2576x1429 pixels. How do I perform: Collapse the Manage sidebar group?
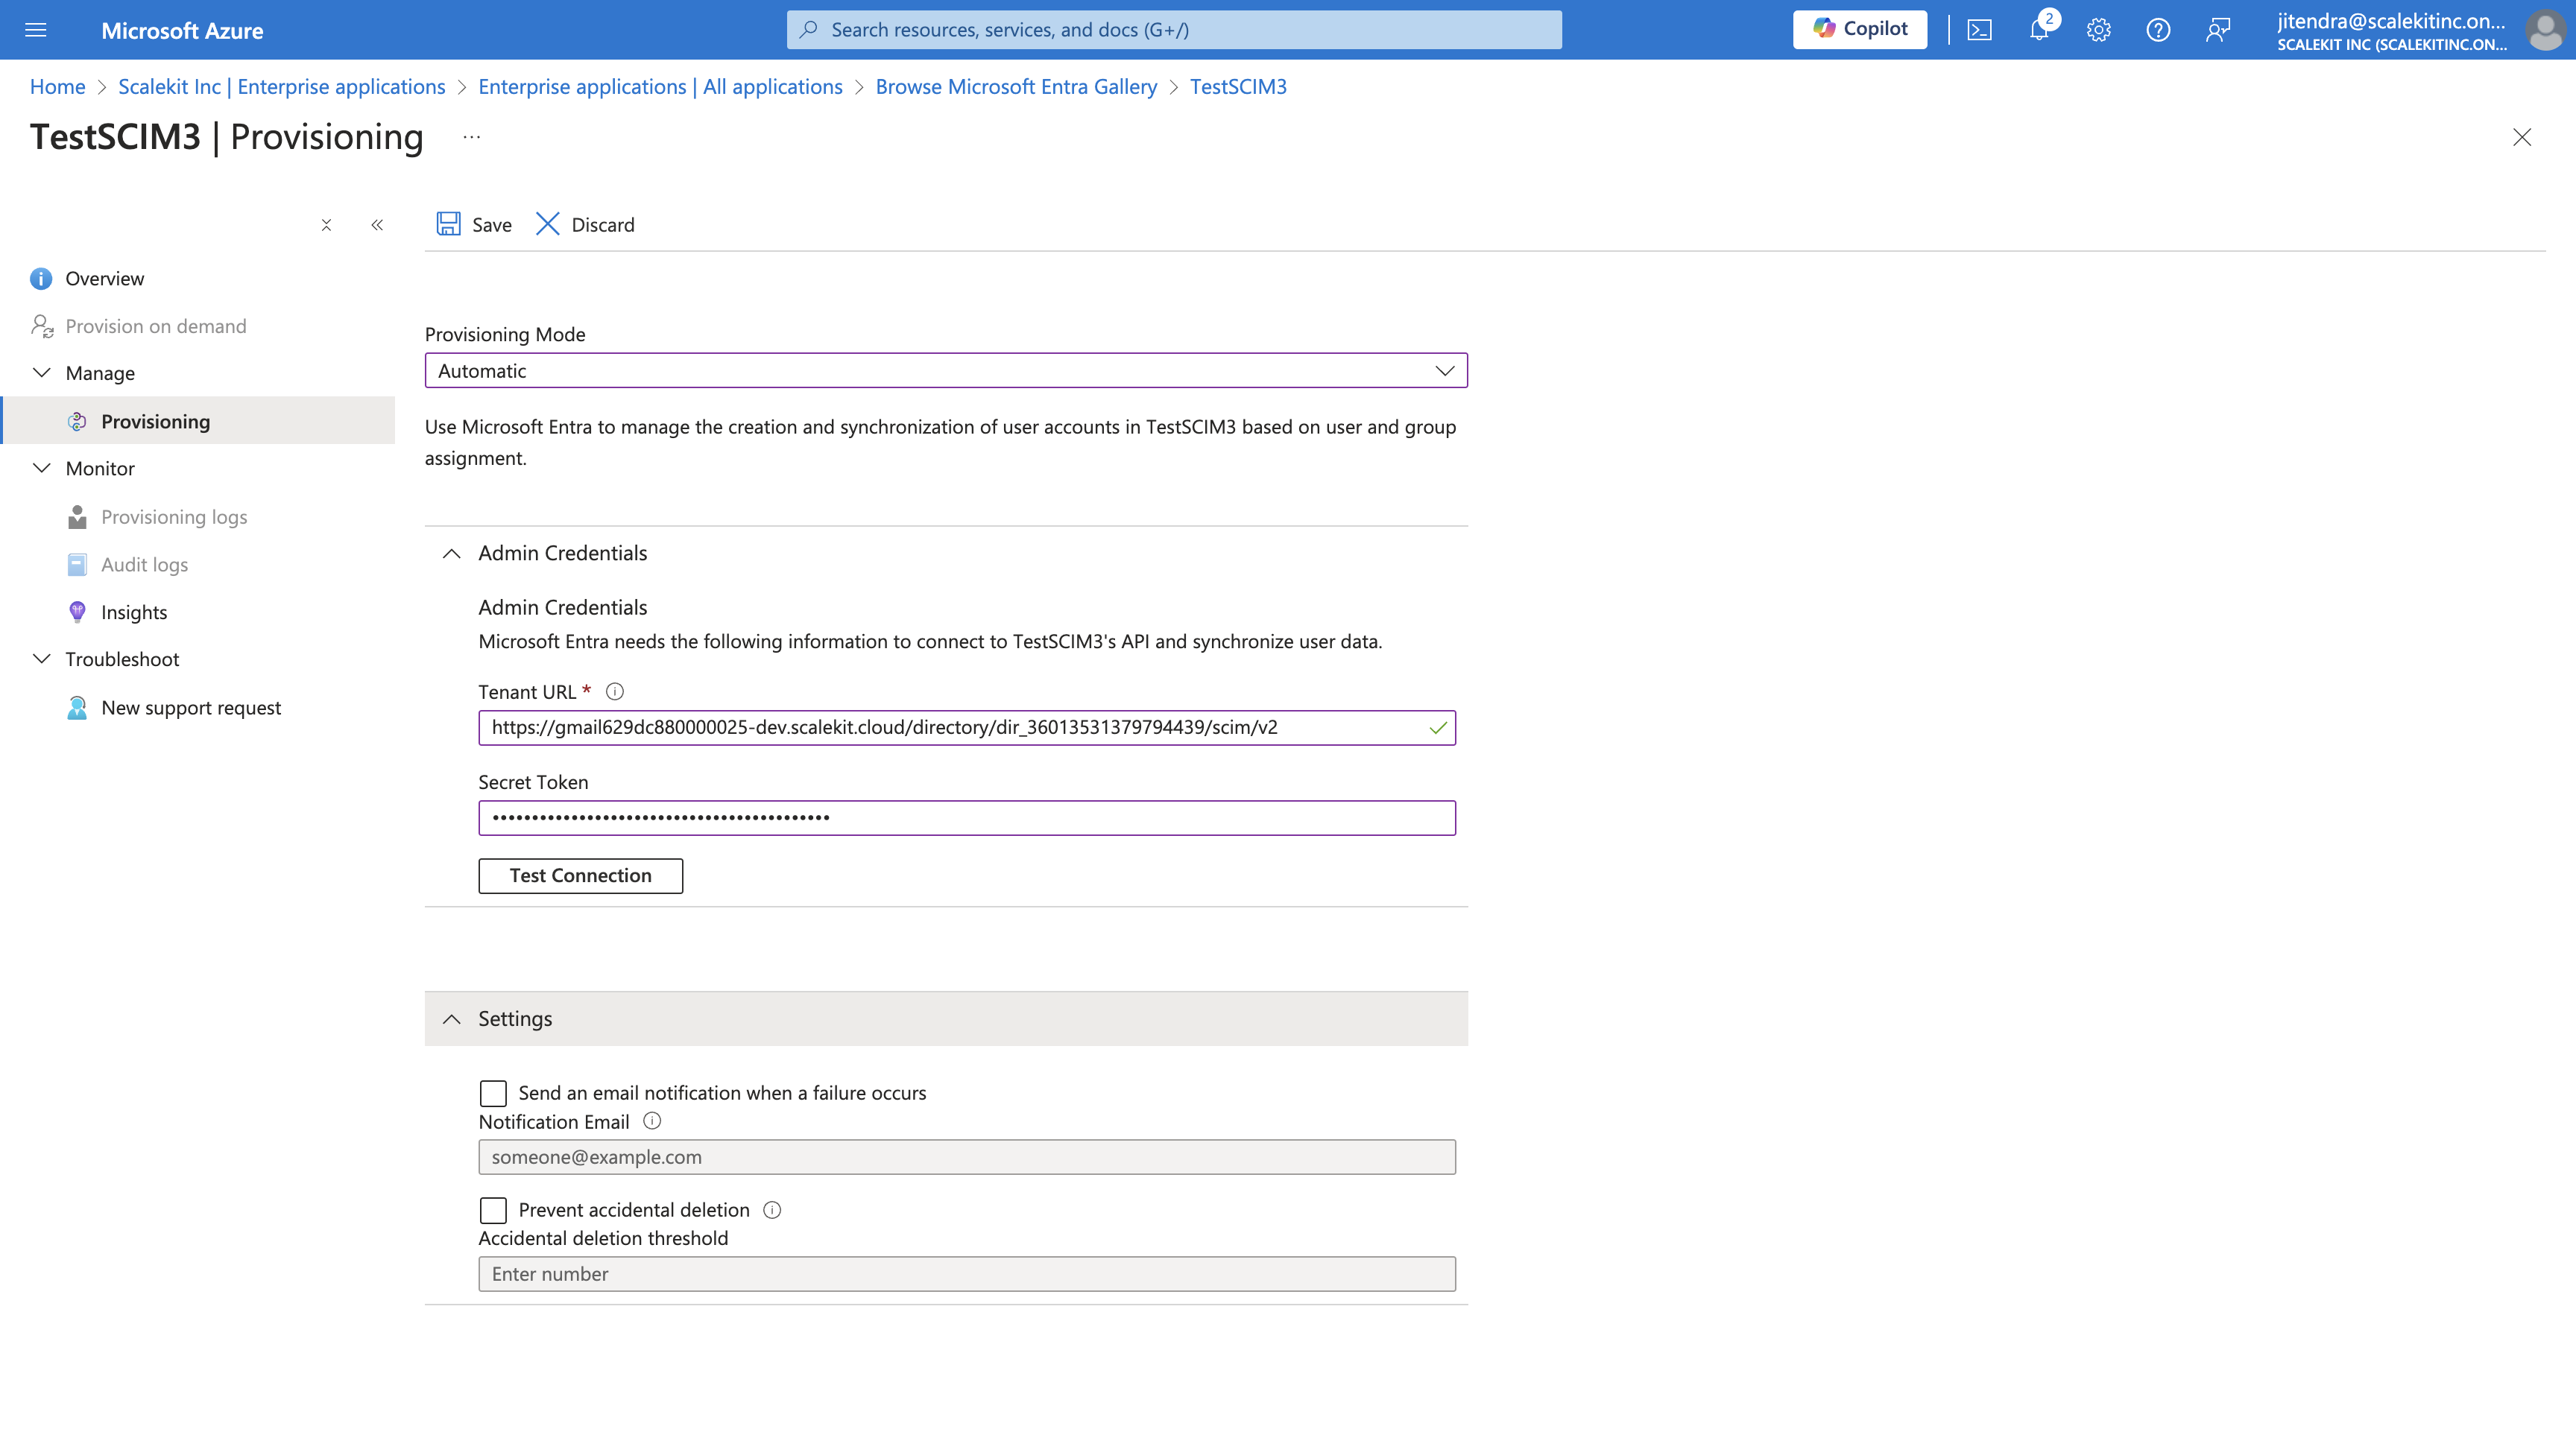(x=42, y=373)
